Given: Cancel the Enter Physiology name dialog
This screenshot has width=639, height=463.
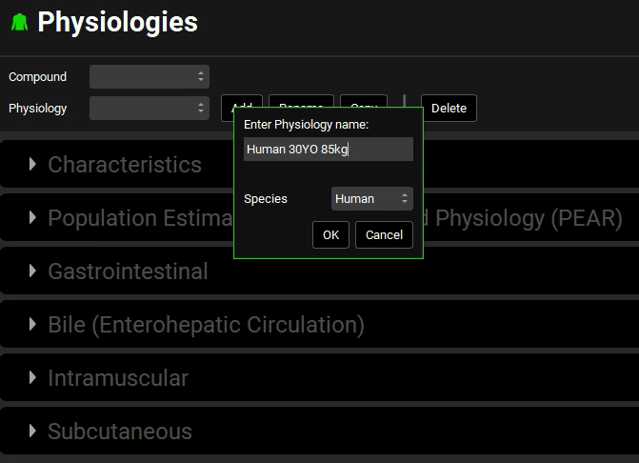Looking at the screenshot, I should (x=384, y=235).
